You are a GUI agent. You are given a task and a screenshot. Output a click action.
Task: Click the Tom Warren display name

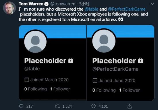(x=31, y=4)
